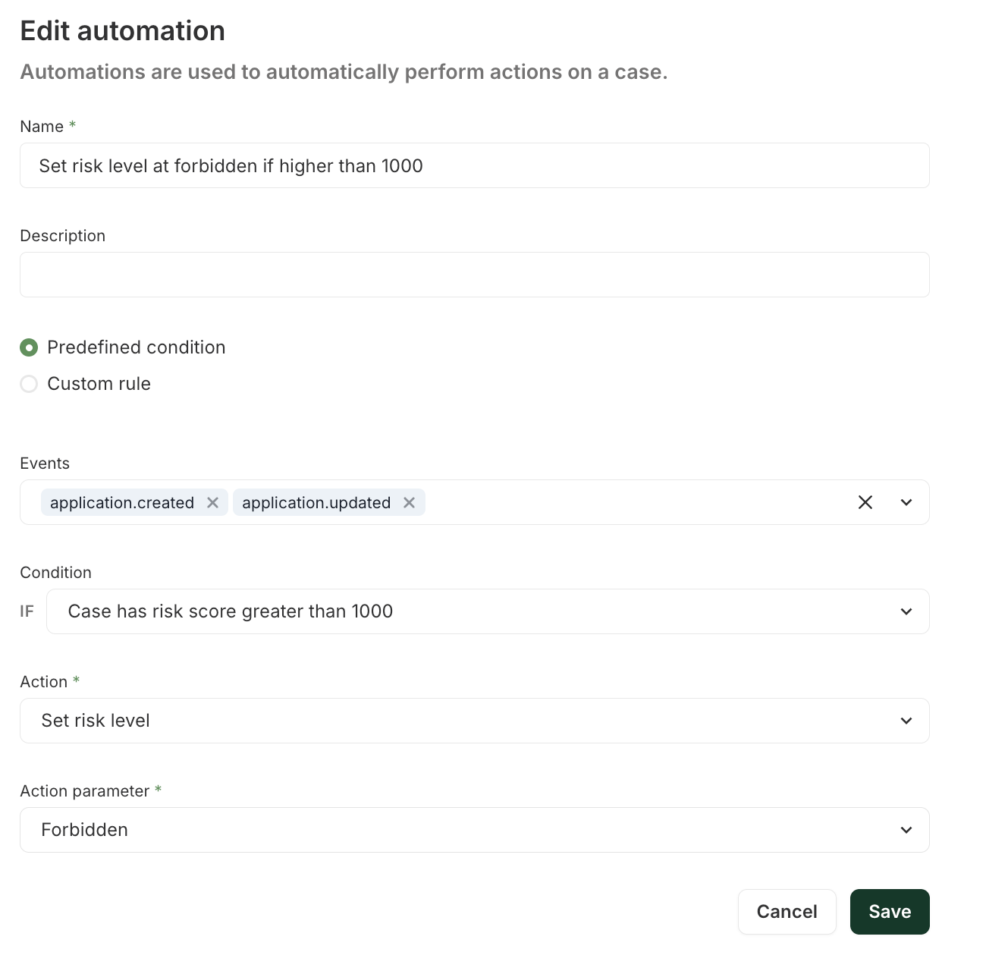Screen dimensions: 986x971
Task: Open the condition dropdown showing risk score
Action: pos(455,611)
